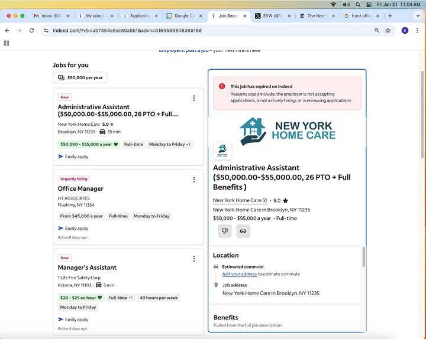Screen dimensions: 426x339
Task: Go back with the browser back arrow
Action: [7, 30]
